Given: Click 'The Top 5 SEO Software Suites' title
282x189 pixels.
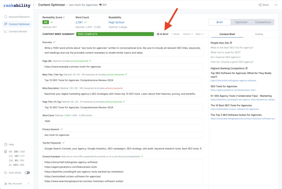Looking at the screenshot, I should [x=236, y=115].
